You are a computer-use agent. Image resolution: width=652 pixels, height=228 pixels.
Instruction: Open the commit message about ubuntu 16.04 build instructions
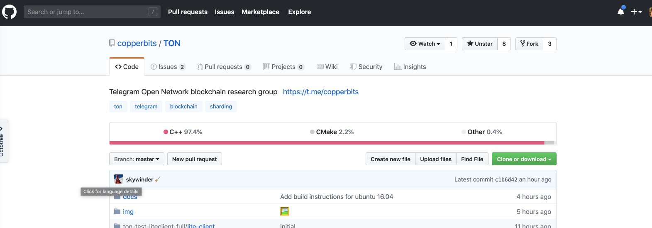coord(337,197)
